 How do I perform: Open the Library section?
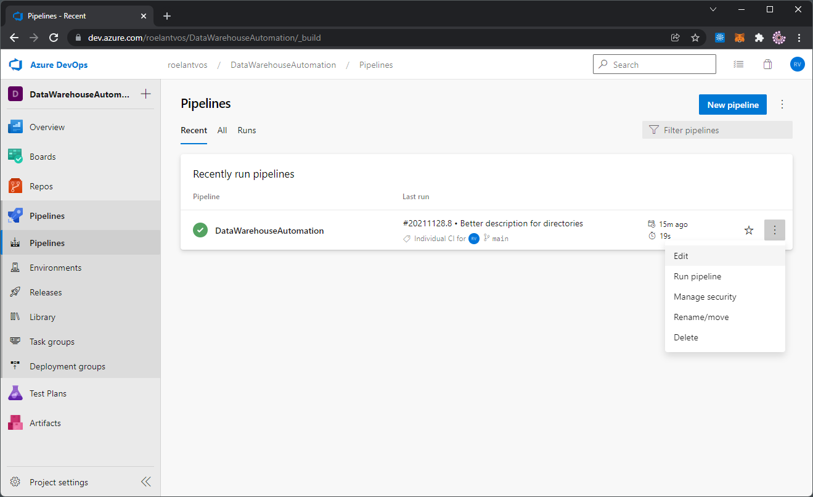click(x=42, y=316)
